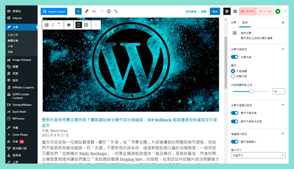
Task: Click the excerpt length slider handle
Action: tap(251, 91)
